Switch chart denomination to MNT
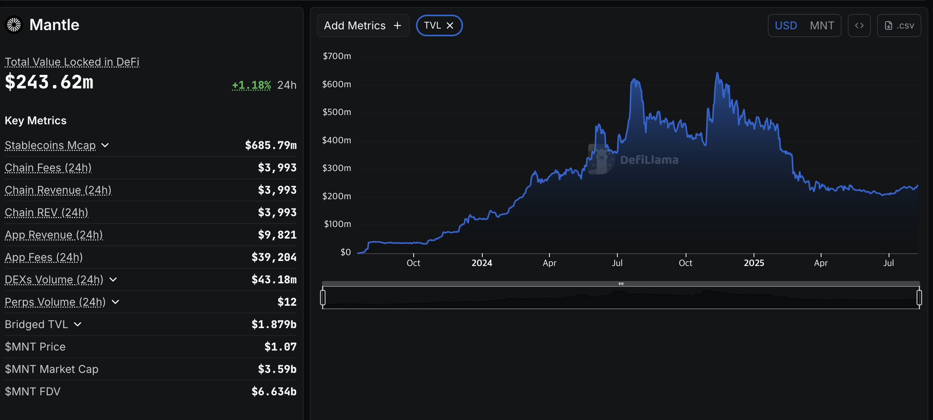This screenshot has width=933, height=420. (822, 25)
